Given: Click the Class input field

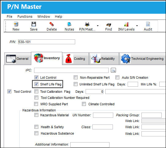Looking at the screenshot, I should click(102, 127).
